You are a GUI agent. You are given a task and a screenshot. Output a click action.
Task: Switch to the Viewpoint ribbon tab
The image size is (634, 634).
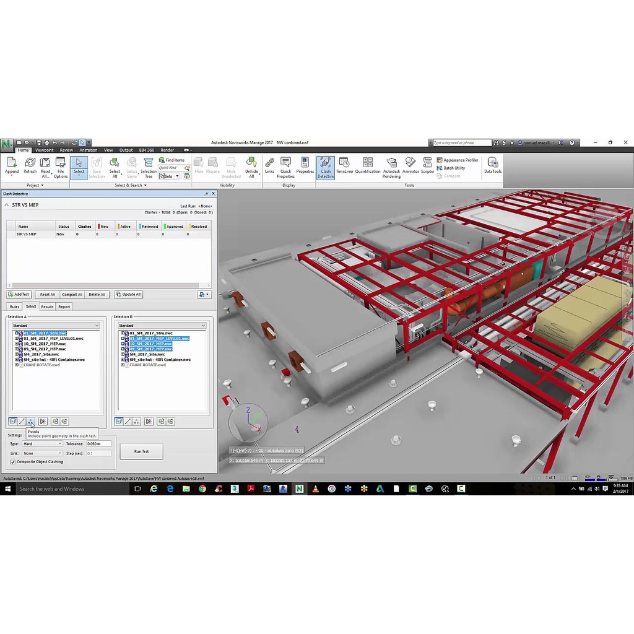click(x=44, y=150)
